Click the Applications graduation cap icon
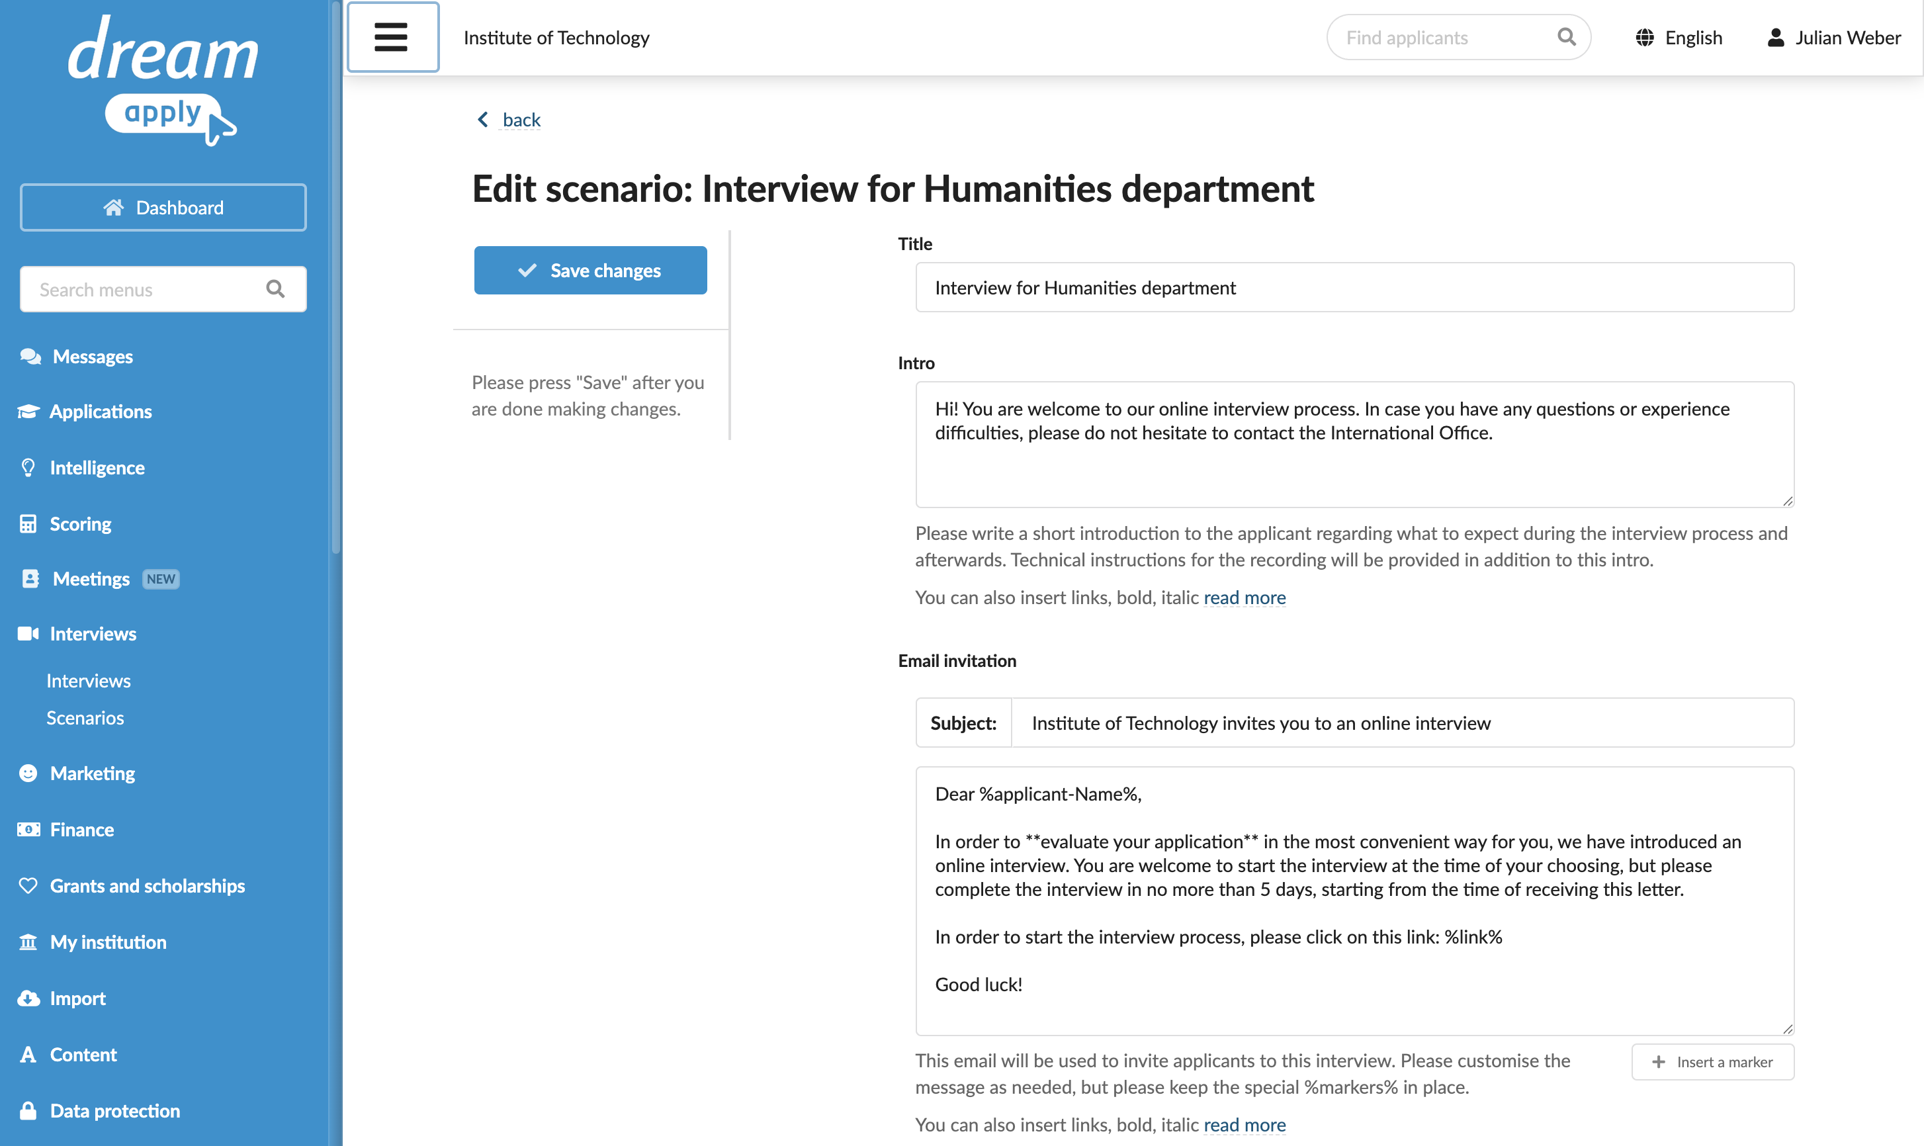This screenshot has width=1924, height=1146. (x=28, y=411)
